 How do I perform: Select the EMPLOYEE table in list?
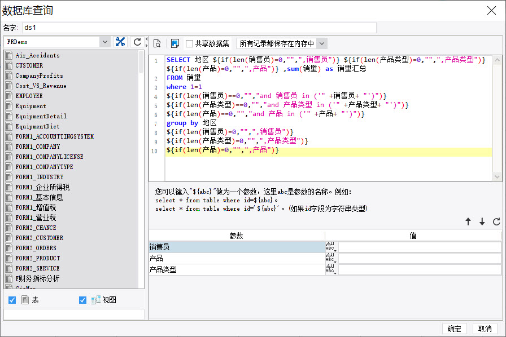tap(29, 96)
